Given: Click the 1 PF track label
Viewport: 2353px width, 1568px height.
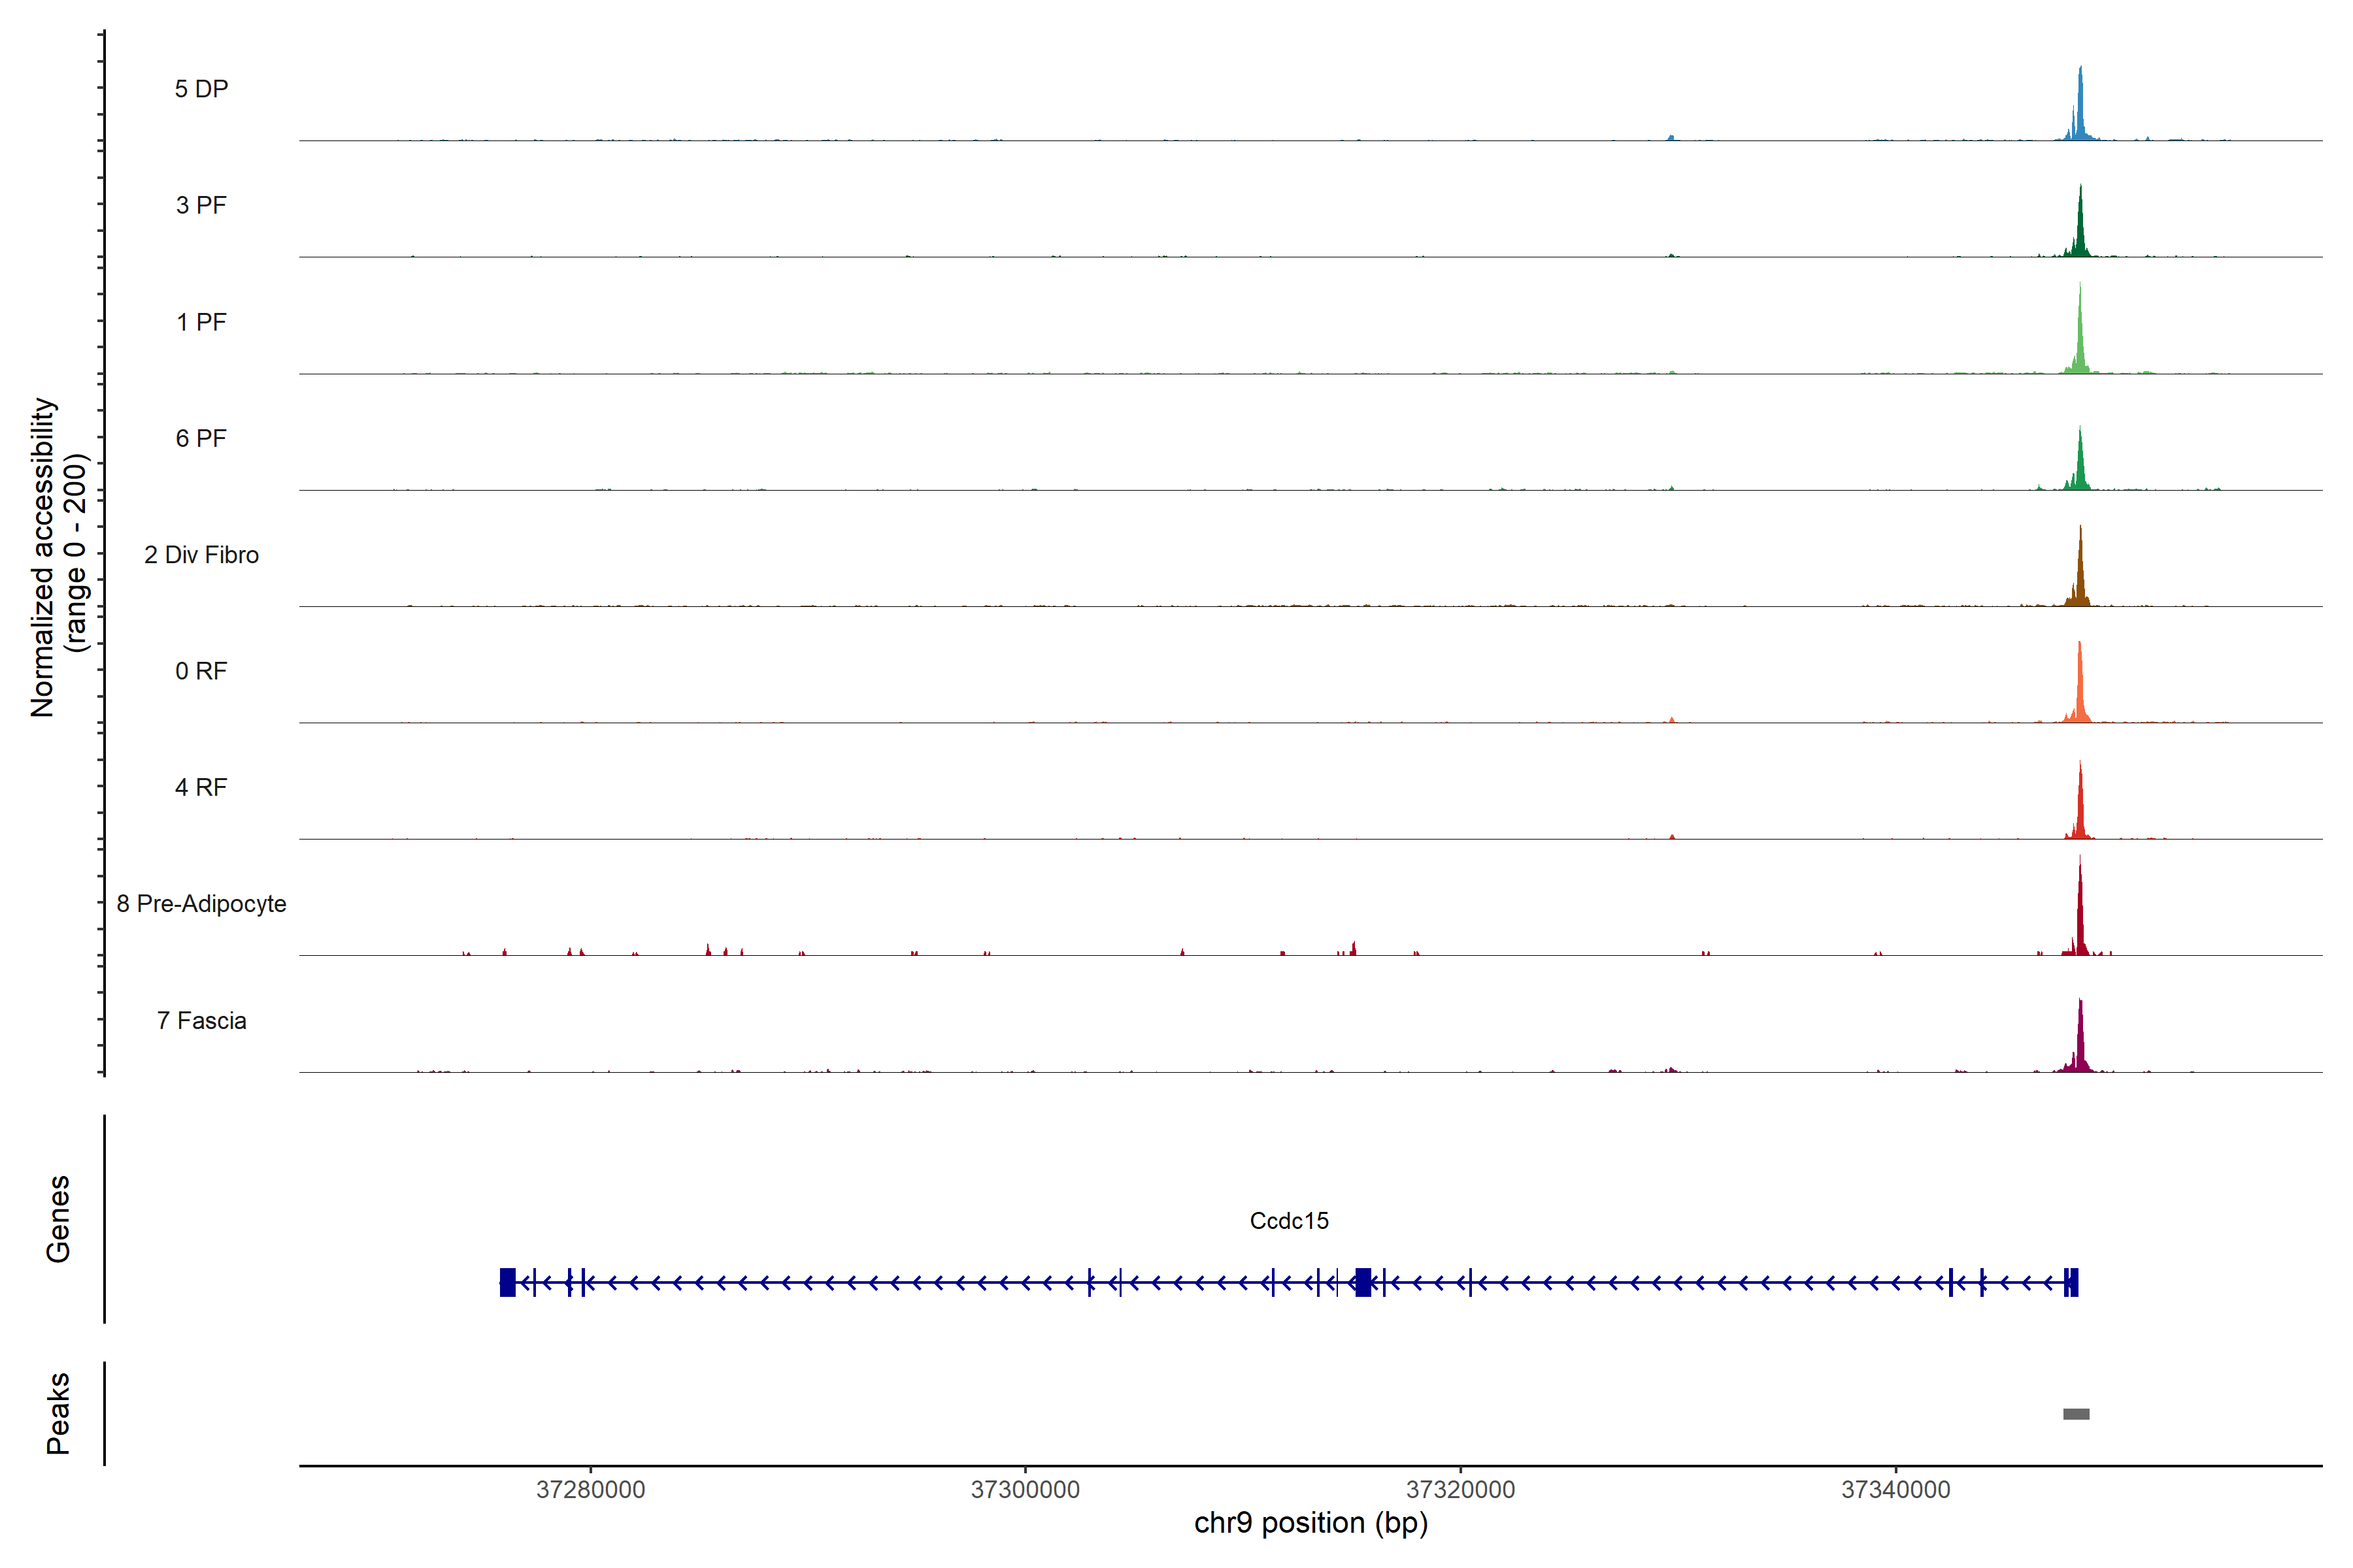Looking at the screenshot, I should coord(201,322).
